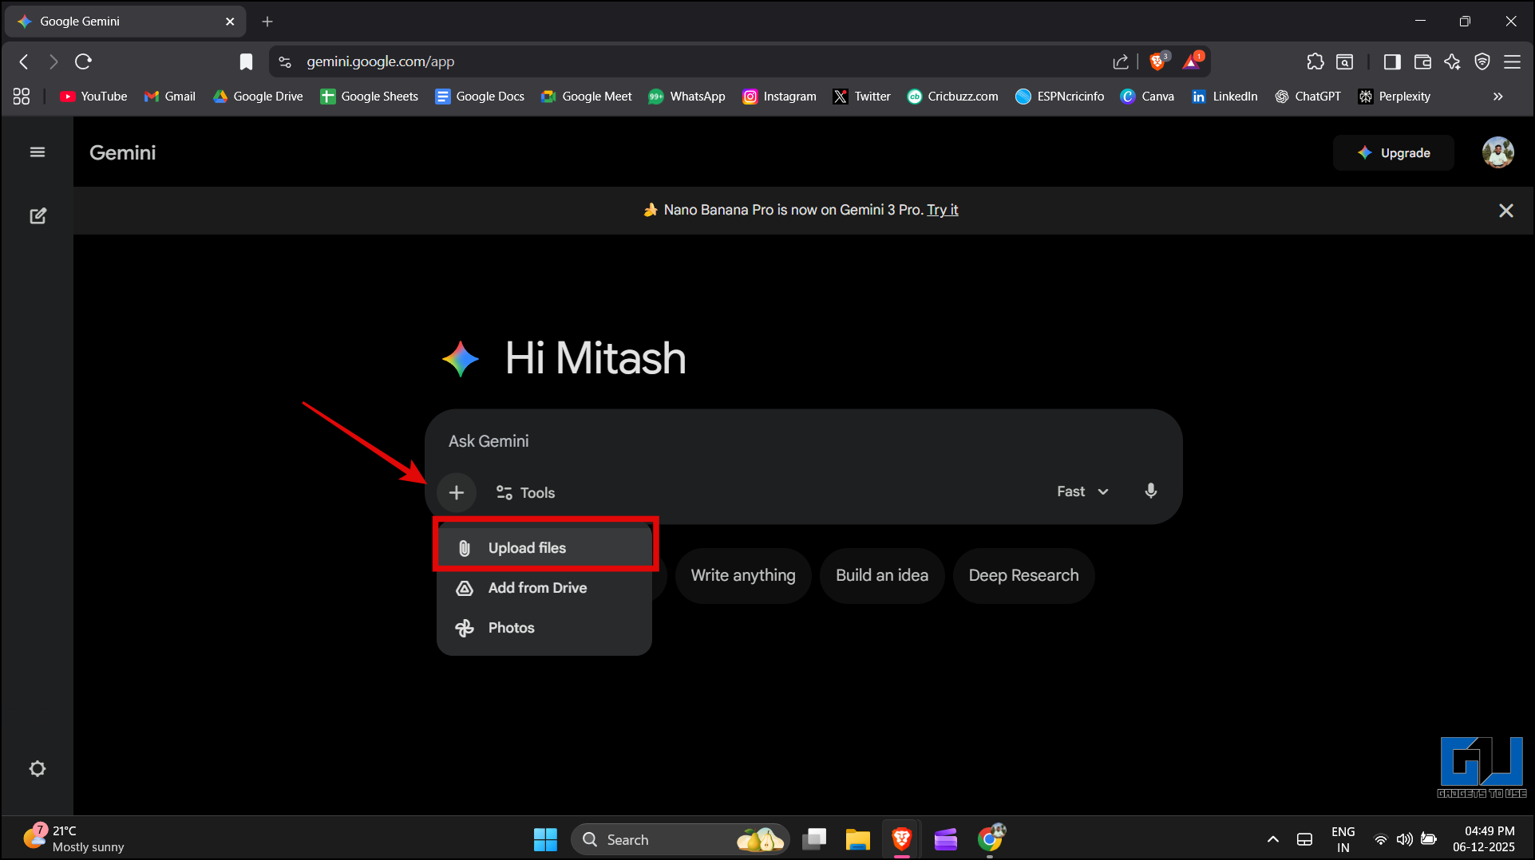Image resolution: width=1535 pixels, height=860 pixels.
Task: Bookmark this page using the bookmark icon
Action: pyautogui.click(x=246, y=61)
